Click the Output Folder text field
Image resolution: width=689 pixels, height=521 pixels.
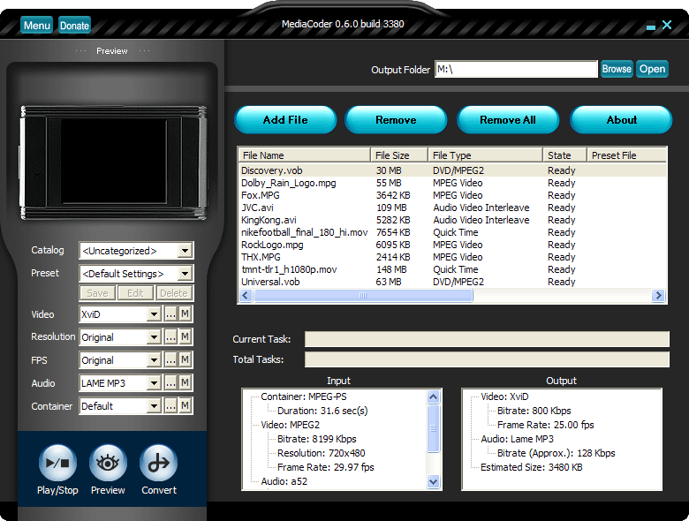pos(516,69)
